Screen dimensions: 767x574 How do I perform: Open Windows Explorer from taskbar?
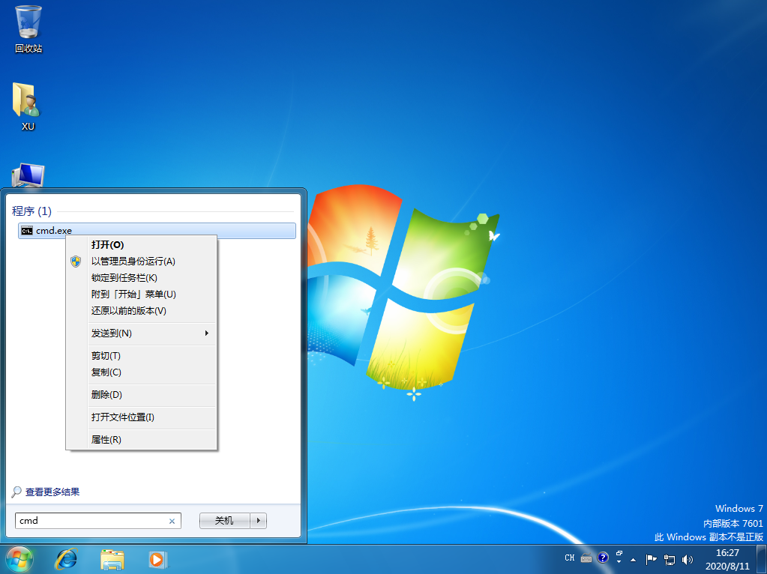click(112, 559)
